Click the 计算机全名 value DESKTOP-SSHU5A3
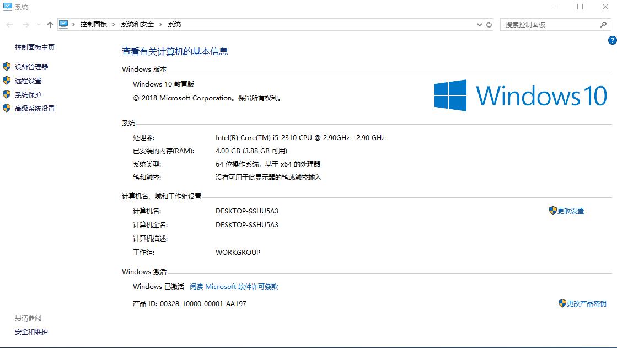The image size is (617, 348). 246,225
